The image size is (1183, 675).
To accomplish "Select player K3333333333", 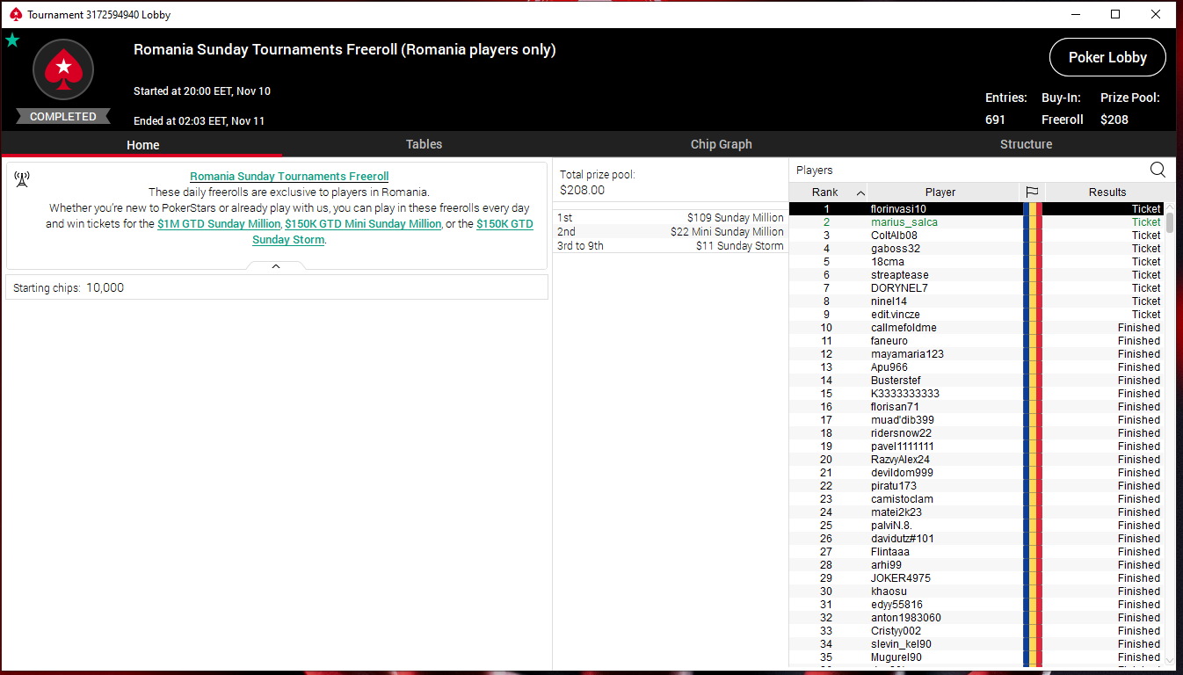I will (976, 394).
